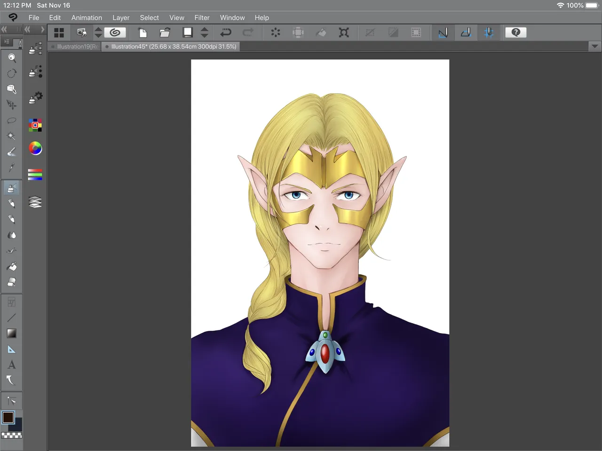Open file folder icon in command bar
The width and height of the screenshot is (602, 451).
(x=165, y=32)
